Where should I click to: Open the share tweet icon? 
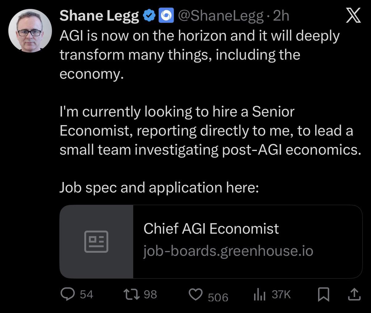pyautogui.click(x=354, y=295)
